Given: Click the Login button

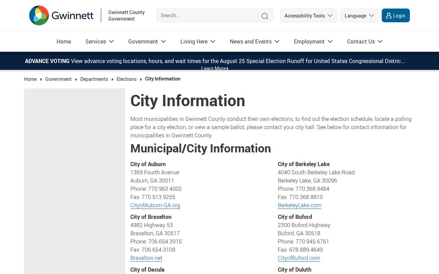Looking at the screenshot, I should pos(396,15).
